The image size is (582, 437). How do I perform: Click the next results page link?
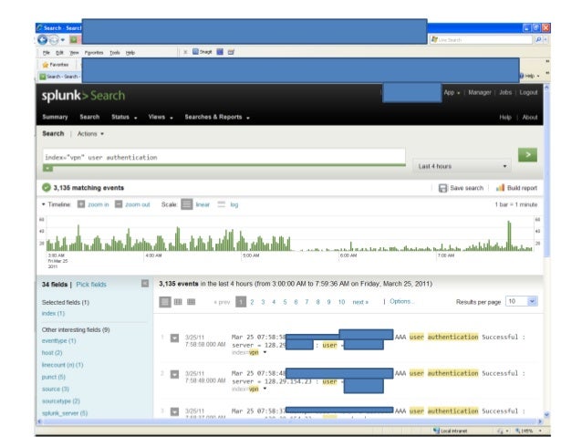pos(360,302)
